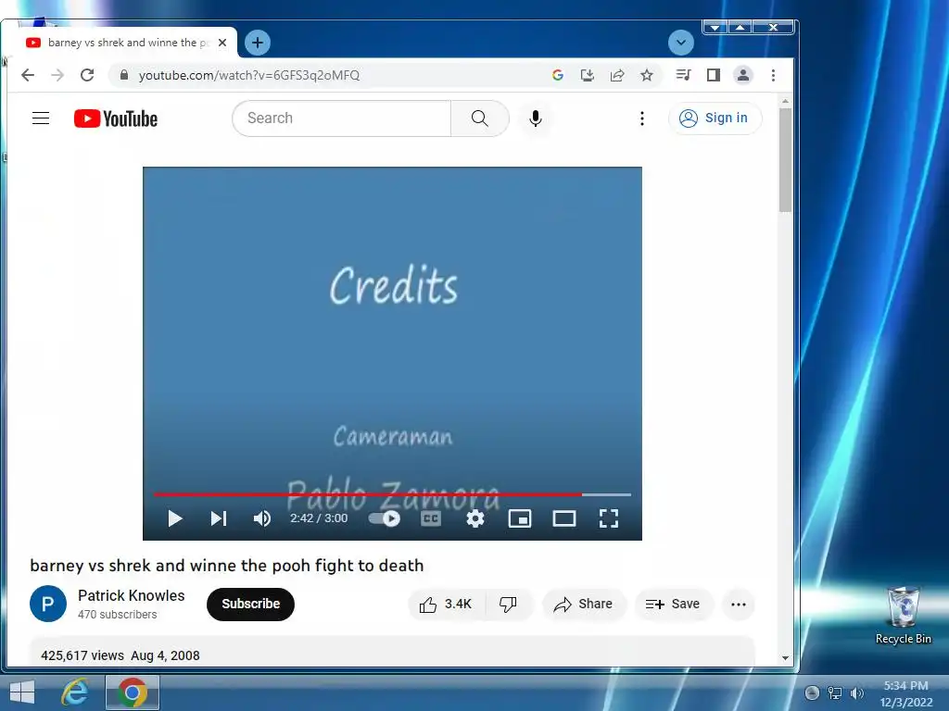Open Google icon in address bar
The width and height of the screenshot is (949, 711).
click(x=557, y=75)
